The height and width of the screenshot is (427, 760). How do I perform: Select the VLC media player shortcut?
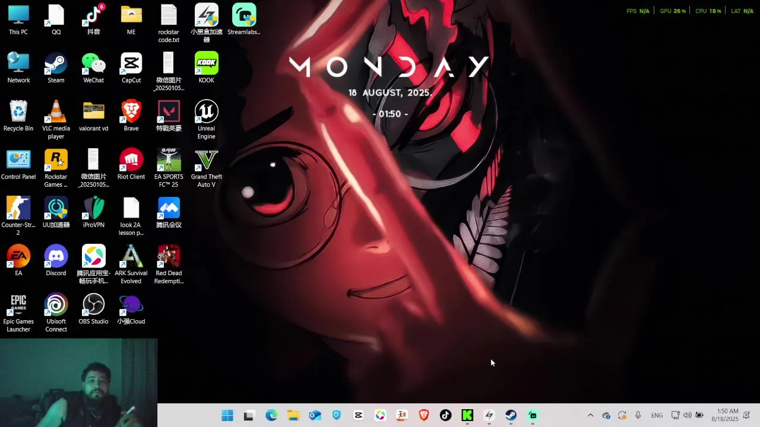pyautogui.click(x=56, y=120)
